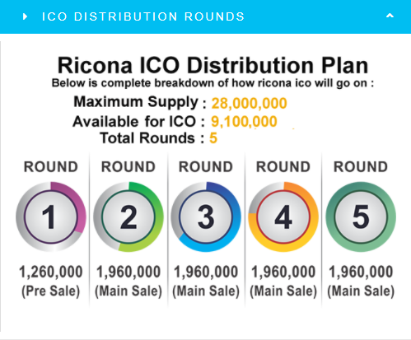Toggle the ICO Distribution Rounds accordion header

(x=205, y=16)
